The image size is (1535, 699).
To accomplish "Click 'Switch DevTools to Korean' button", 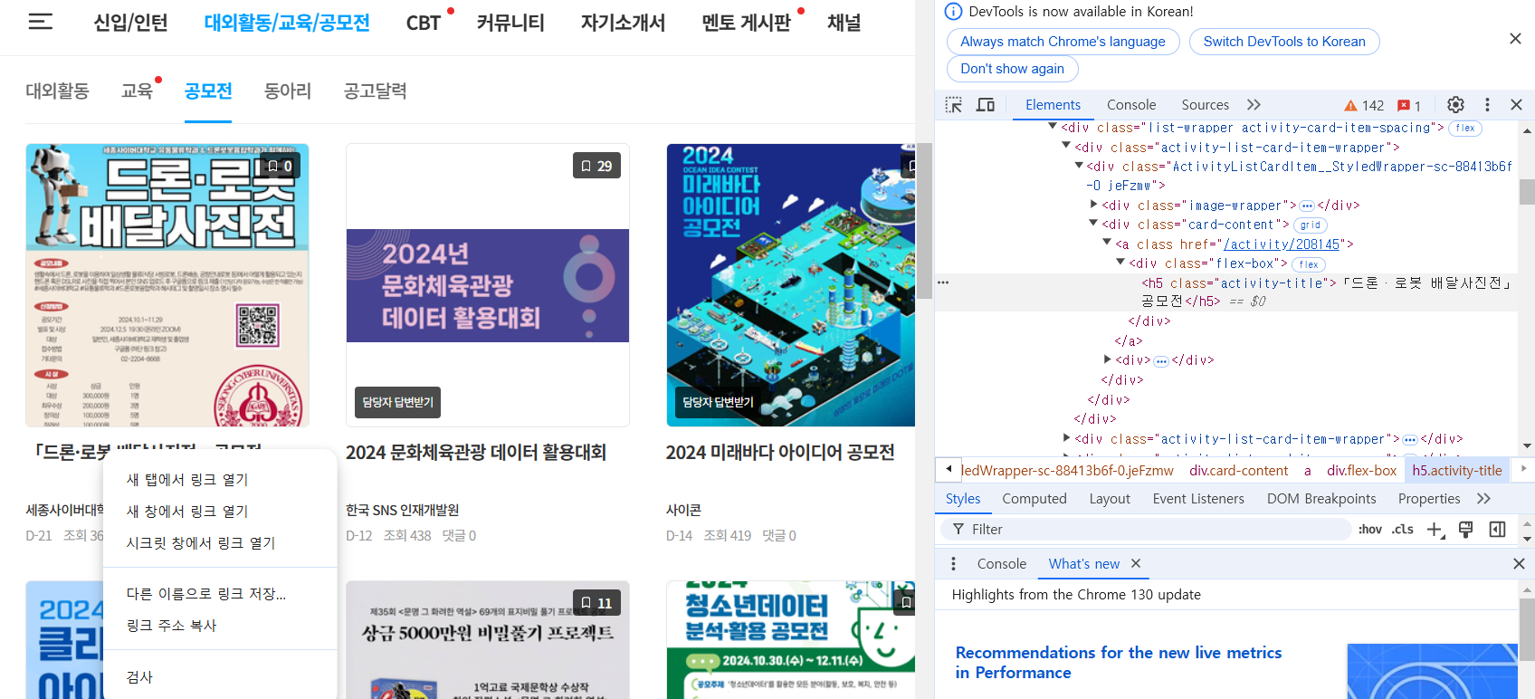I will coord(1284,42).
